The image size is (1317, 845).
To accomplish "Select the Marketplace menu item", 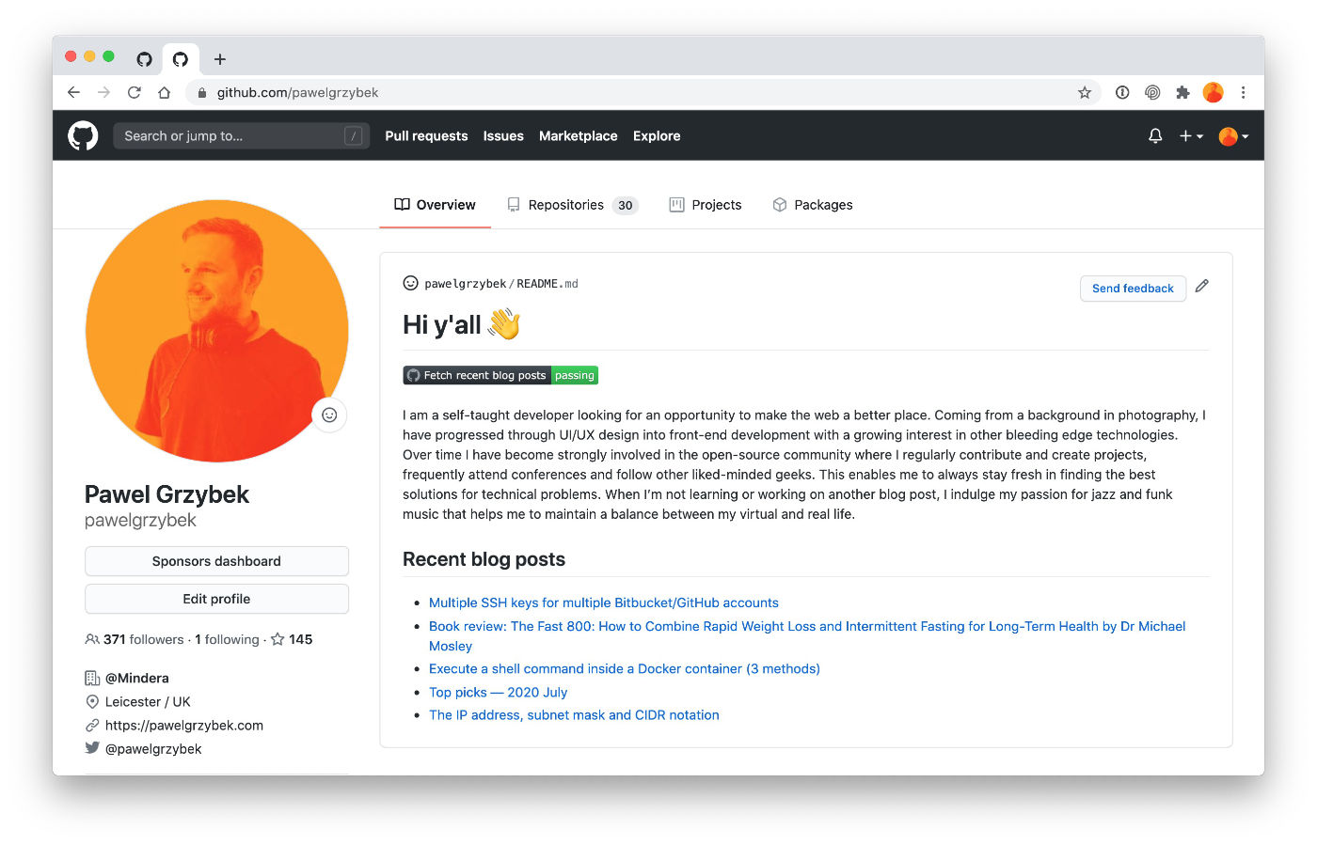I will tap(578, 135).
